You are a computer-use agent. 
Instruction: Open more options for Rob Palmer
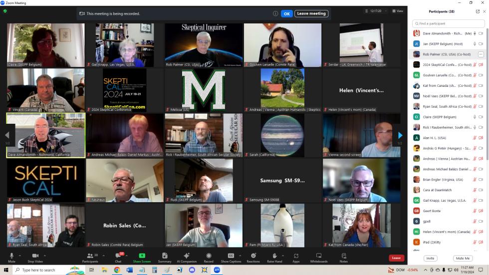481,54
